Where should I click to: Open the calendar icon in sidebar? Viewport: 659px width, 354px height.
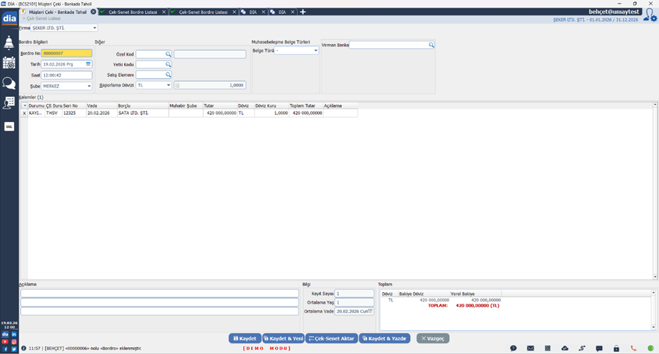pyautogui.click(x=9, y=63)
